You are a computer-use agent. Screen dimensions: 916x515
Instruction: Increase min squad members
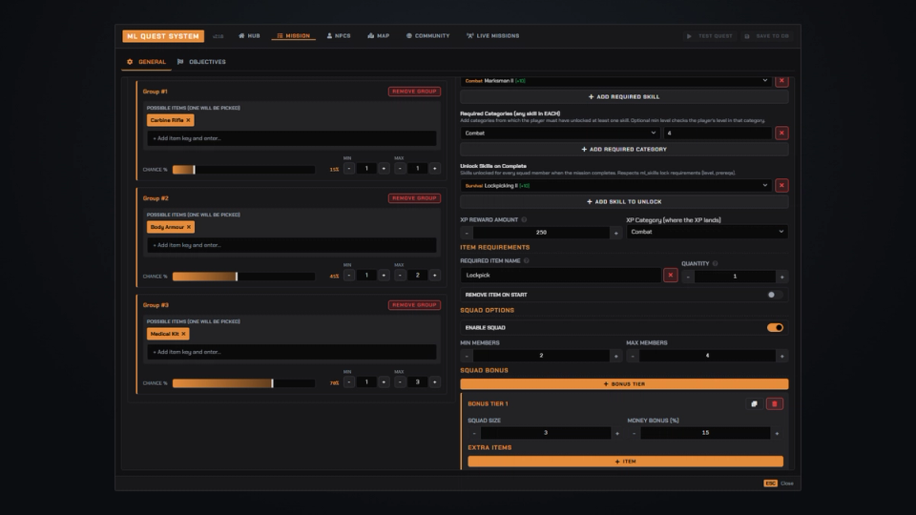[615, 356]
